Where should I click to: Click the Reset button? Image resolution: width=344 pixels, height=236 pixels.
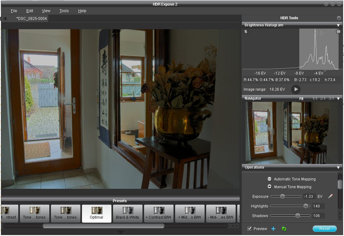324,229
